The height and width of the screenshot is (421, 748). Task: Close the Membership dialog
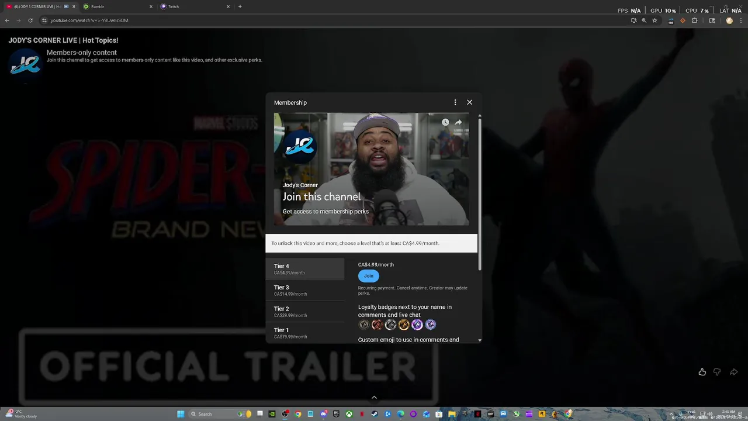click(469, 102)
